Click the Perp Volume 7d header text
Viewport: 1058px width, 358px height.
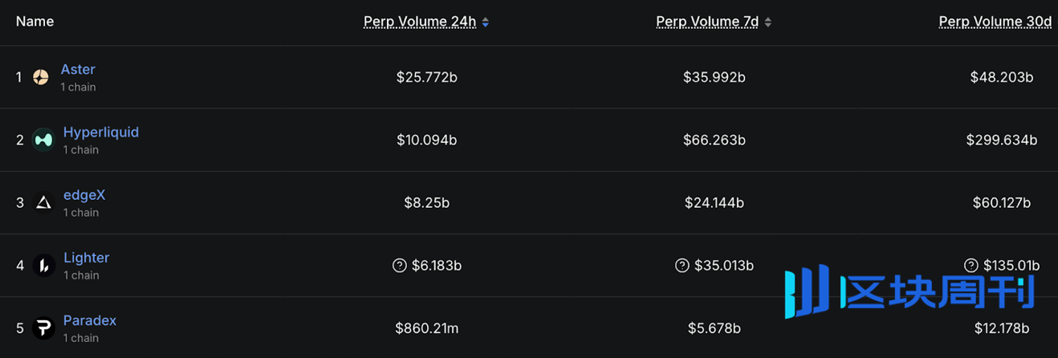[707, 22]
